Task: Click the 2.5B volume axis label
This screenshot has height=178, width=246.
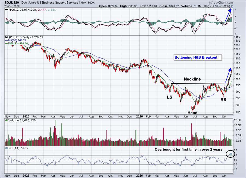Action: 238,140
